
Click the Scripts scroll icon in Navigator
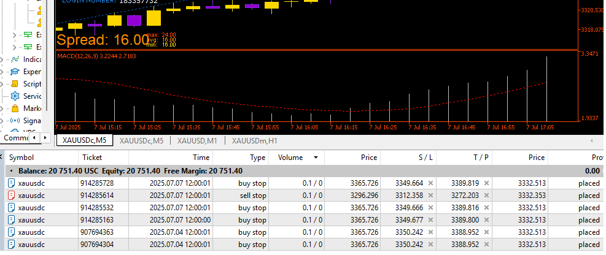point(15,84)
